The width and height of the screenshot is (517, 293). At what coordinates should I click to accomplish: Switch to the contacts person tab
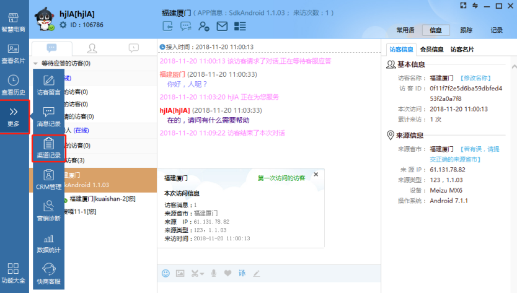tap(92, 48)
